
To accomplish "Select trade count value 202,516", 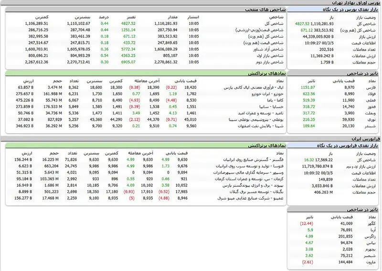I will (x=327, y=50).
